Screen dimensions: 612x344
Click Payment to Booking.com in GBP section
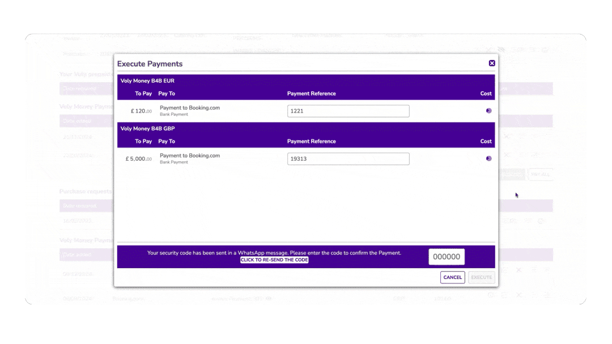tap(190, 156)
